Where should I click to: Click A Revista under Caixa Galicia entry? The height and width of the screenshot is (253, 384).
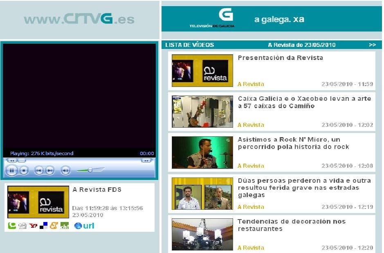(x=251, y=125)
